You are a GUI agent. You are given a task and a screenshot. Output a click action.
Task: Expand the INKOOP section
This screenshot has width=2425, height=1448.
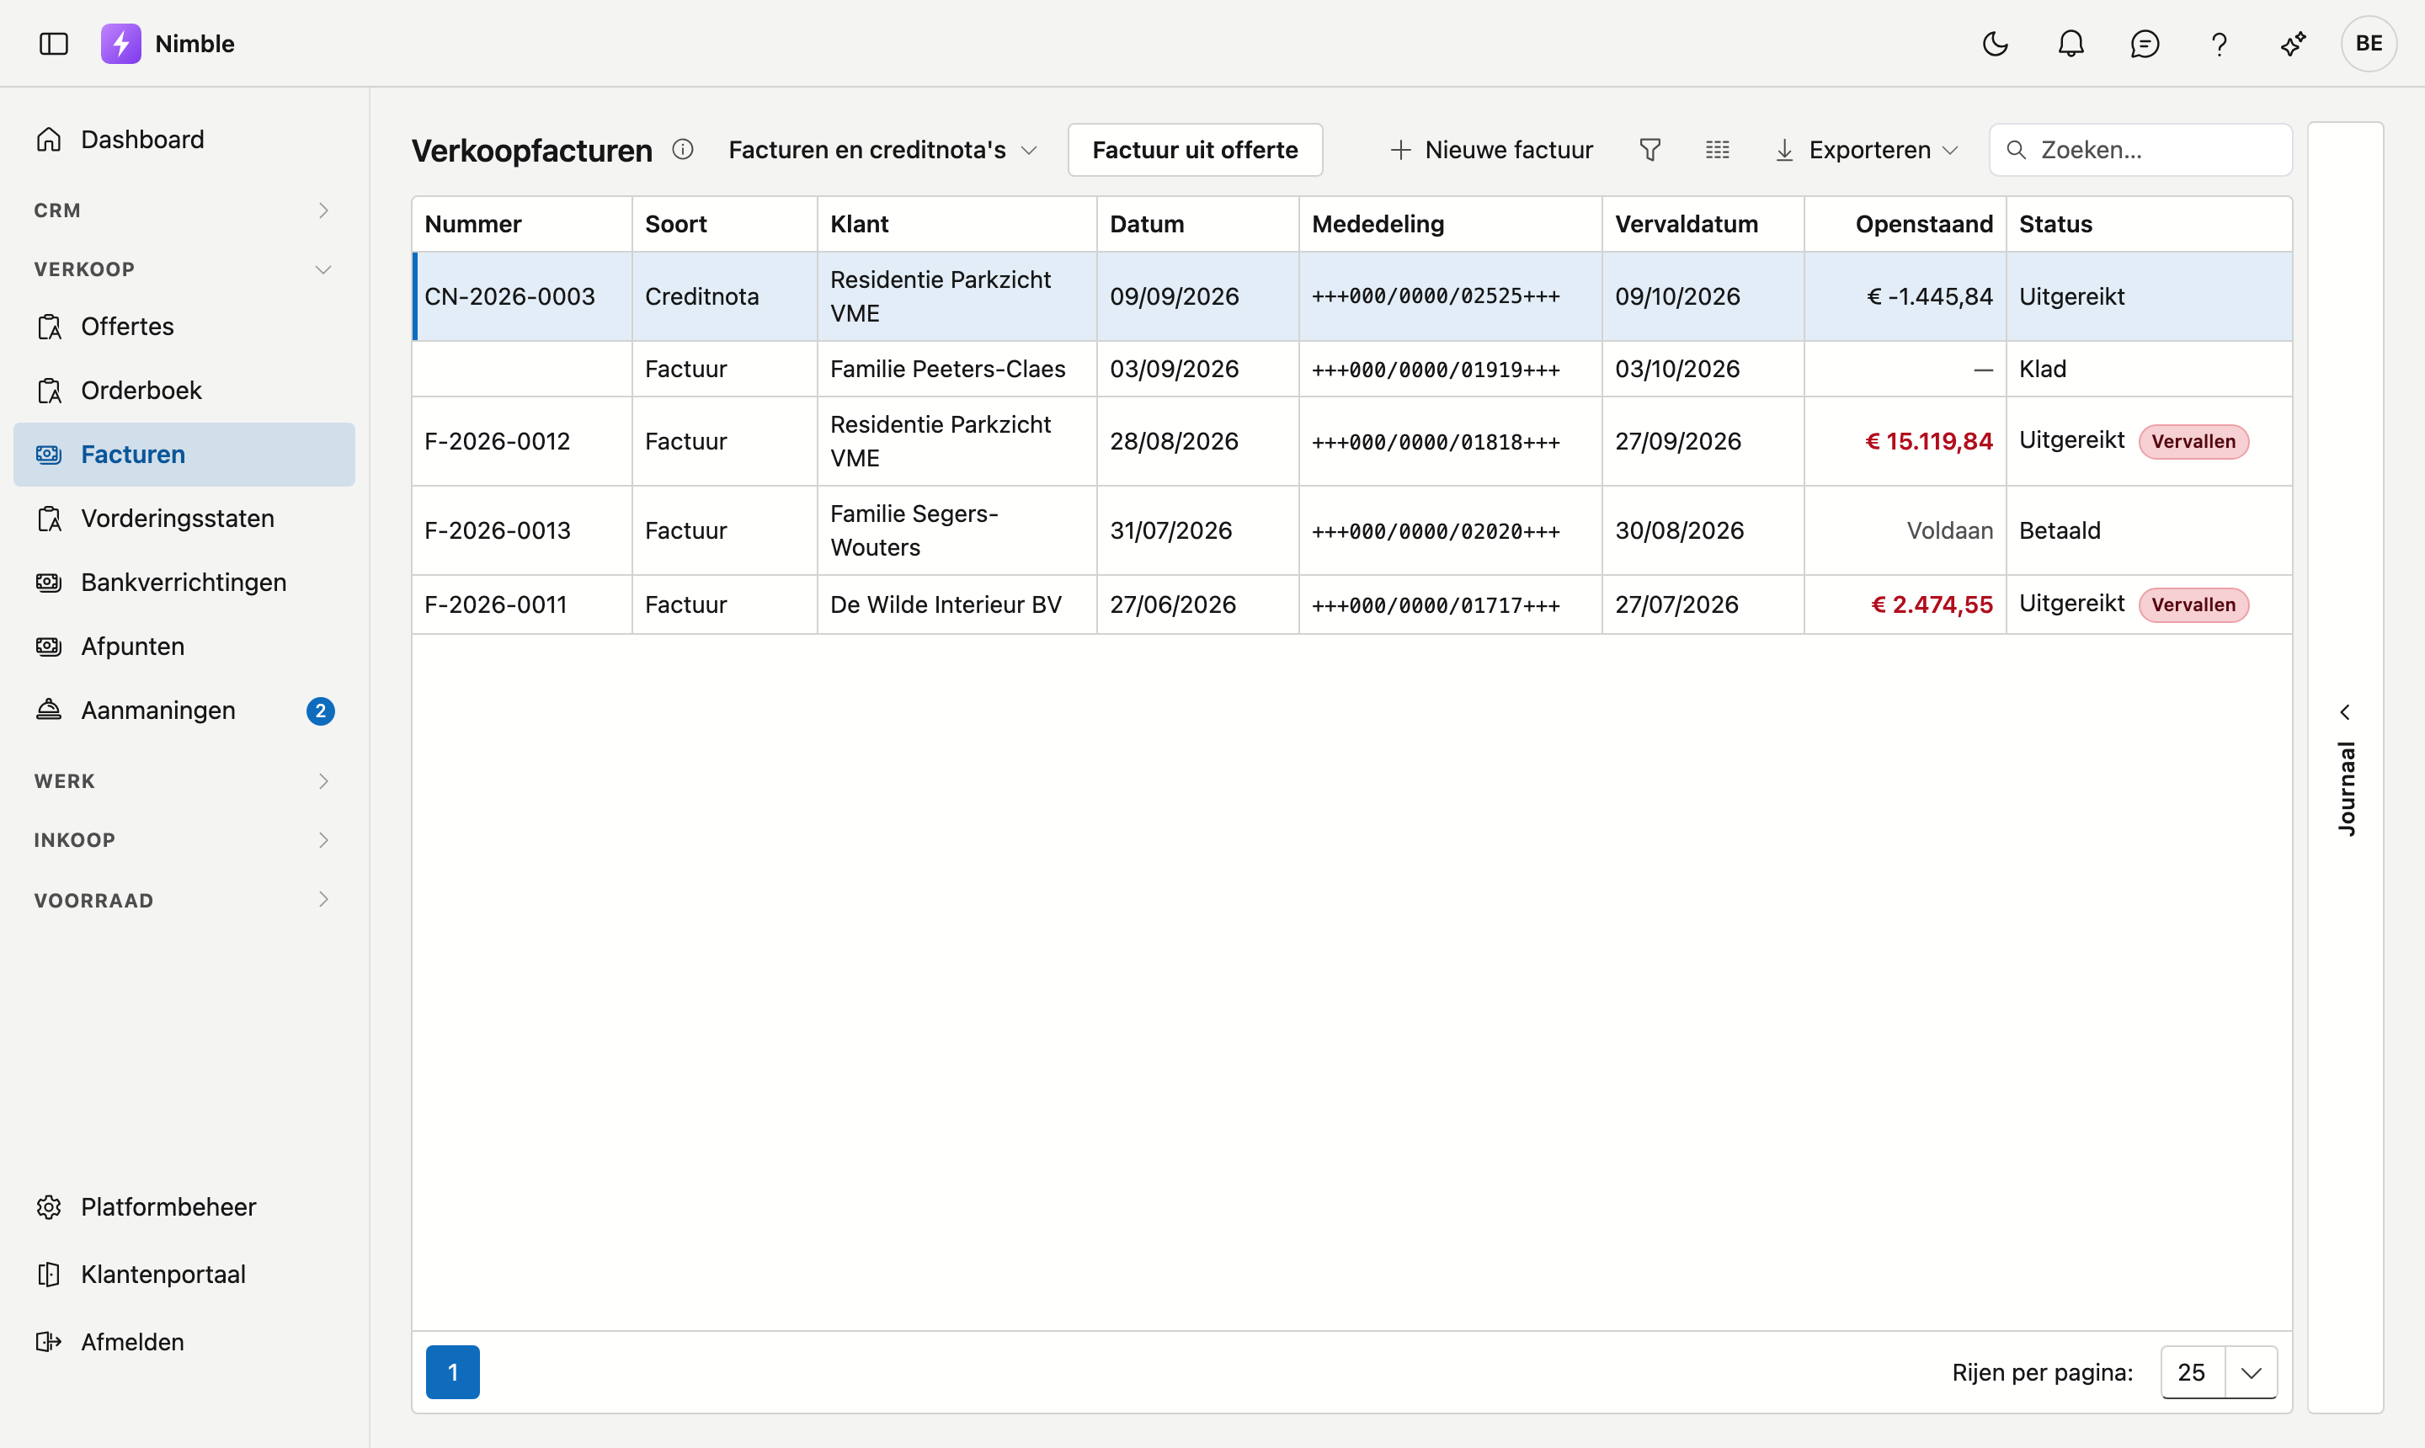point(184,840)
